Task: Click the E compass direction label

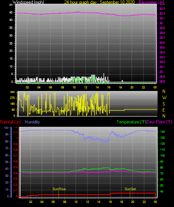Action: coord(164,110)
